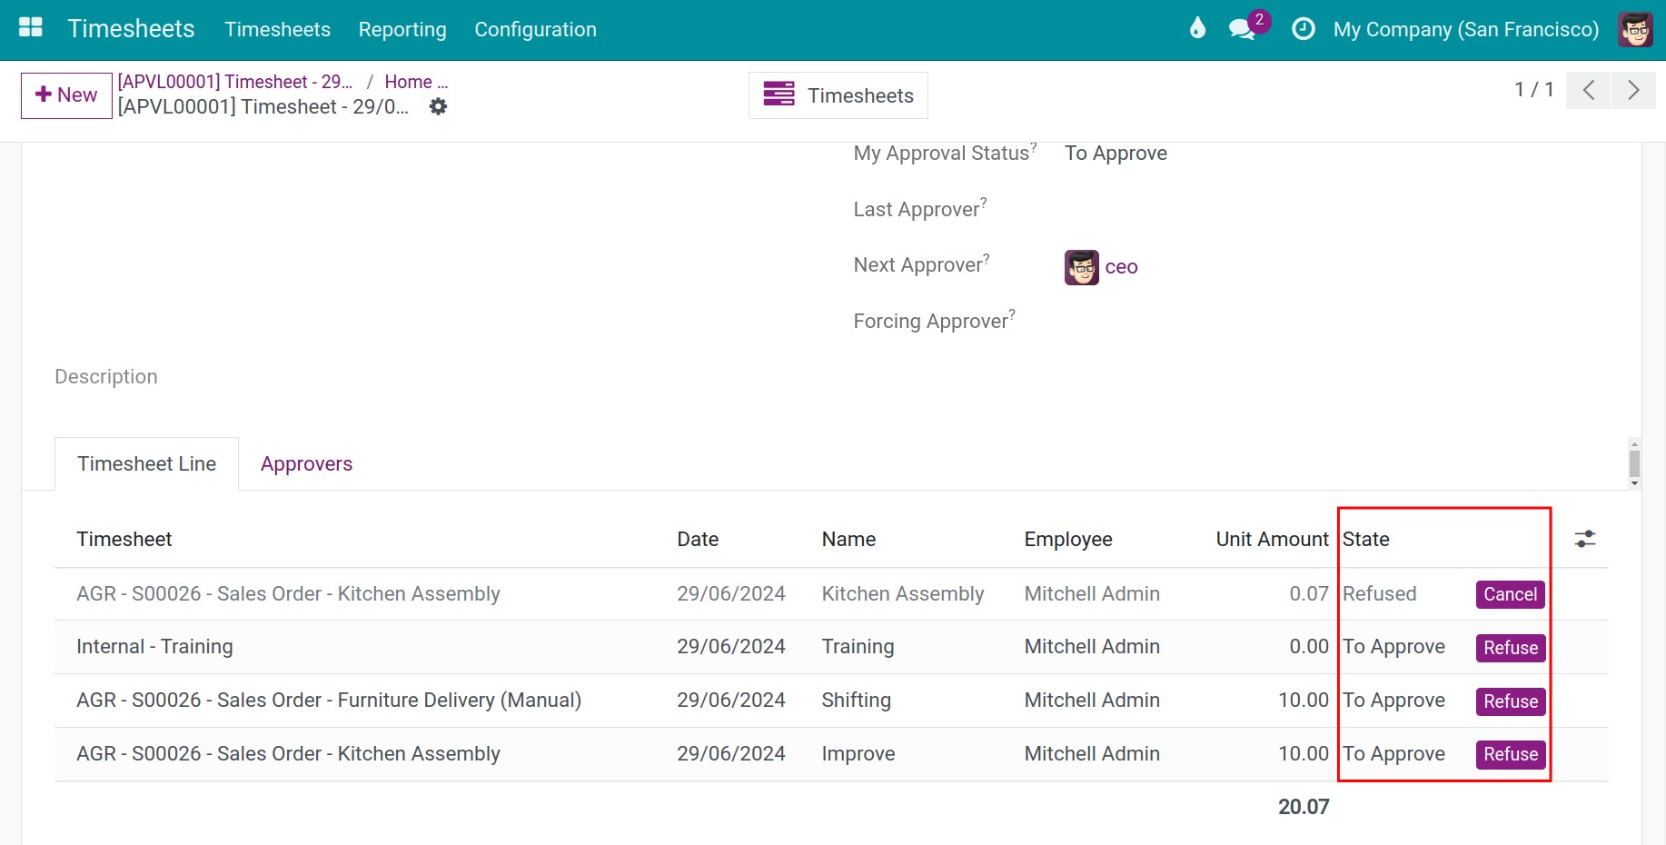Sort by the Employee column header

1068,539
